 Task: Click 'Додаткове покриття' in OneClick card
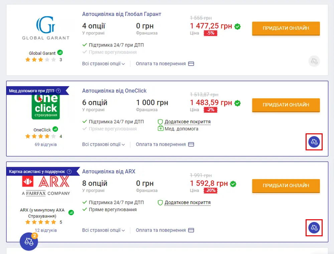tap(187, 122)
